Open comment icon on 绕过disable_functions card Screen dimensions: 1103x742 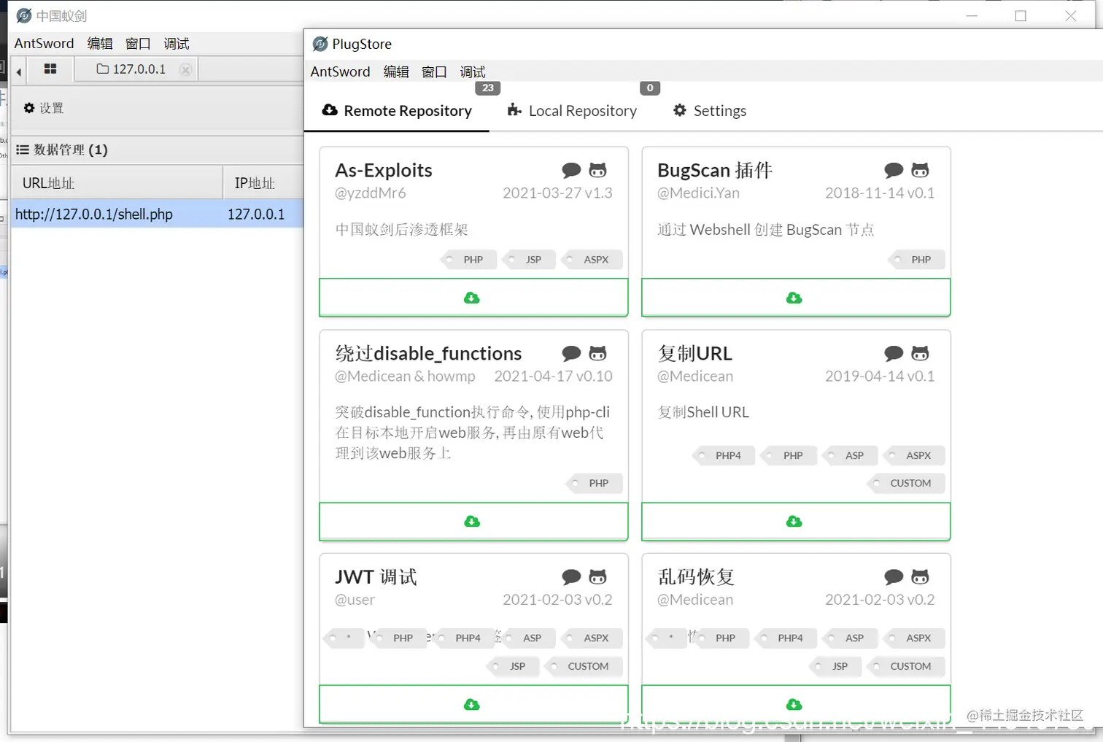click(571, 354)
